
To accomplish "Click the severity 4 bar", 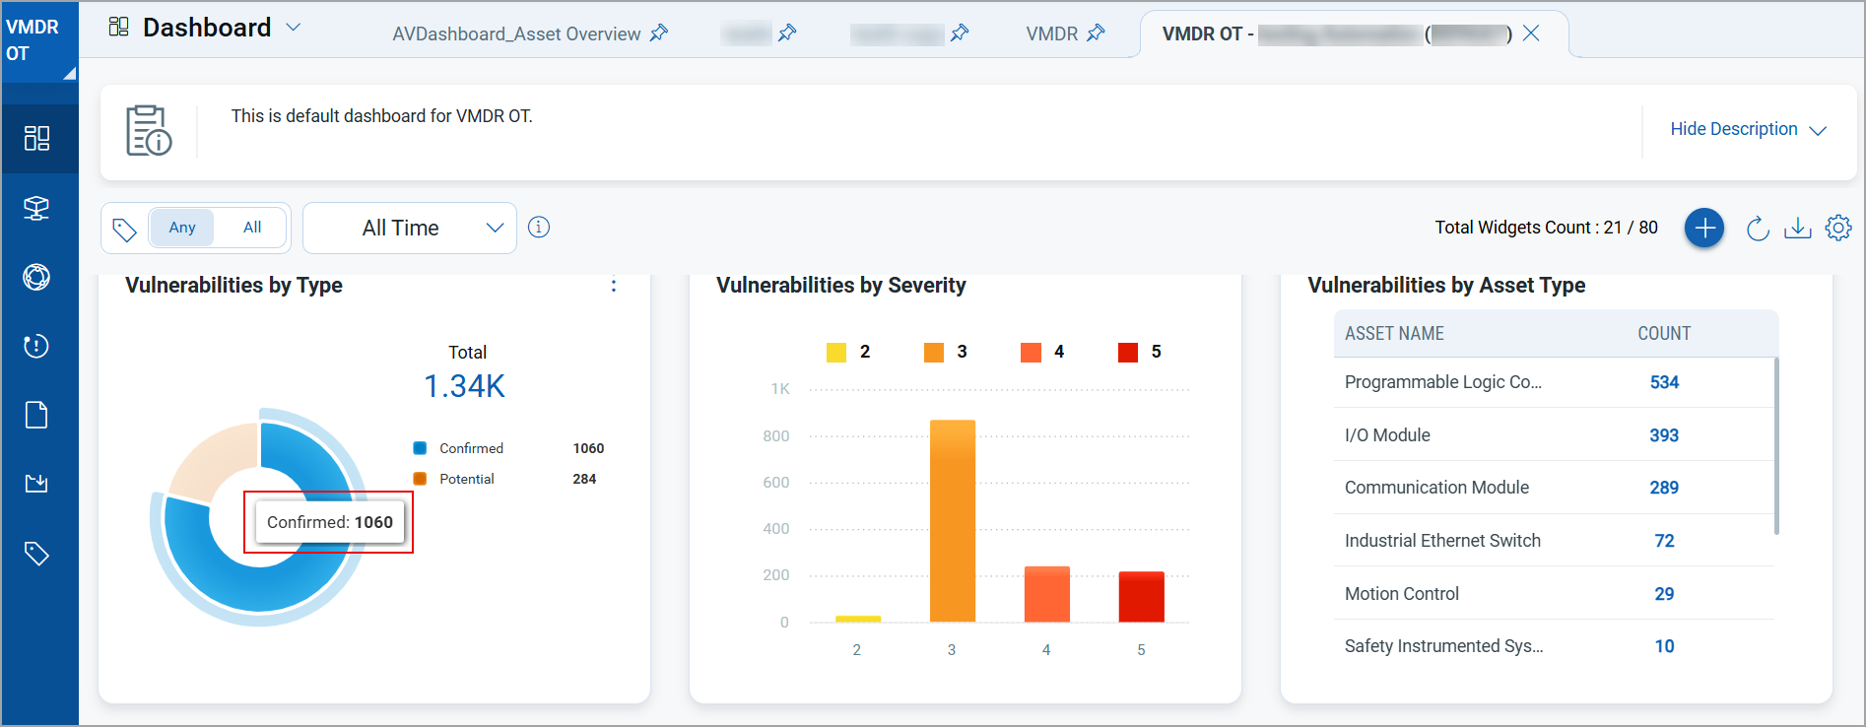I will coord(1047,594).
